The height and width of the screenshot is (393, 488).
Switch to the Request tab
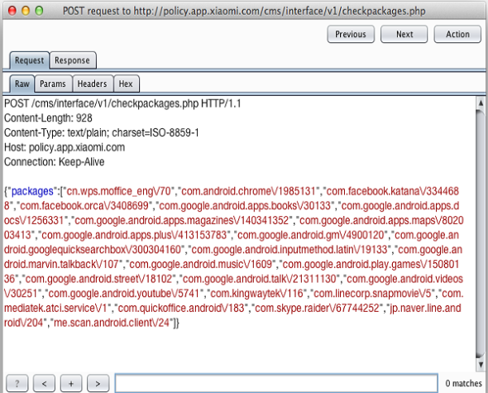coord(29,60)
